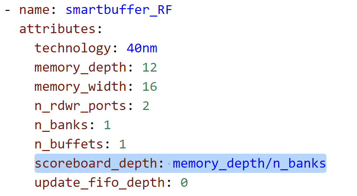Click the n_buffets key

click(69, 144)
